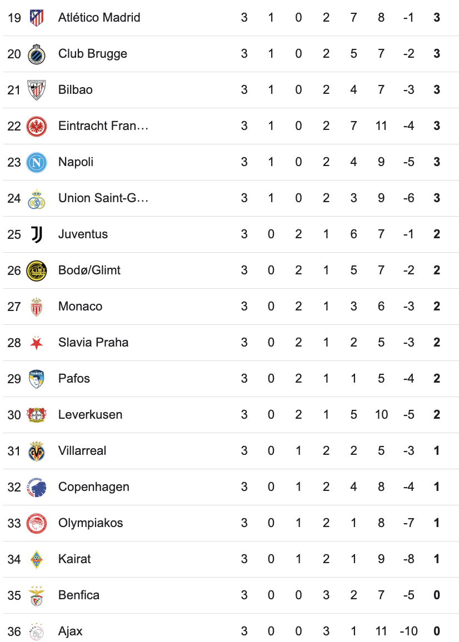This screenshot has width=459, height=642.
Task: Click the Ajax club logo
Action: [x=36, y=631]
